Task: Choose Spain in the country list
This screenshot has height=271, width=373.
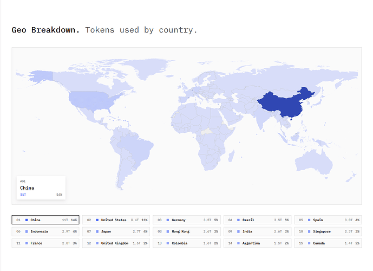Action: click(x=328, y=220)
